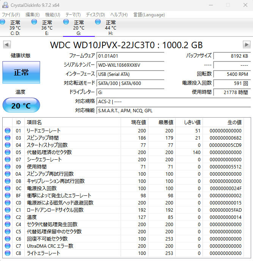
Task: Go to previous disk with left arrow
Action: 7,45
